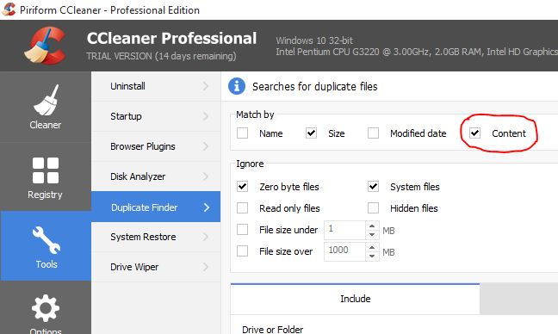Uncheck the Content match checkbox
The height and width of the screenshot is (334, 558).
(x=474, y=133)
